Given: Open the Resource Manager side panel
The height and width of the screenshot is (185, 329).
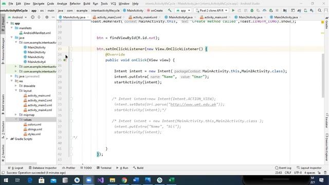Looking at the screenshot, I should pyautogui.click(x=3, y=50).
